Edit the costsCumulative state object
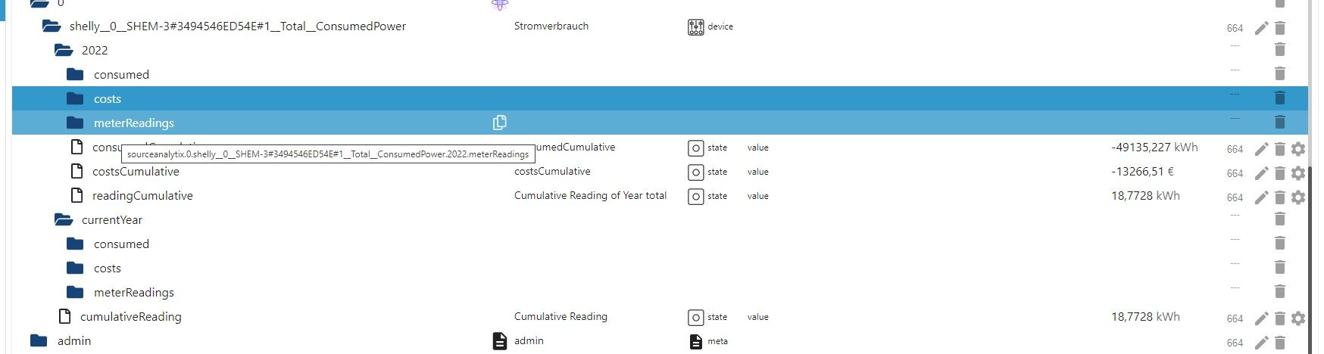Screen dimensions: 1324x354 [1261, 173]
